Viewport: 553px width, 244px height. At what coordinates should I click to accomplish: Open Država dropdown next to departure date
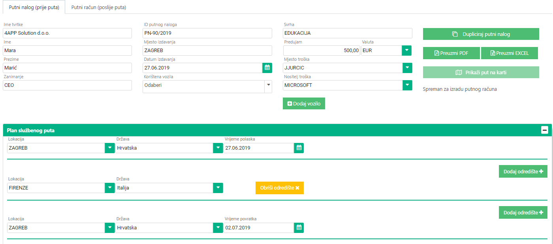tap(218, 148)
